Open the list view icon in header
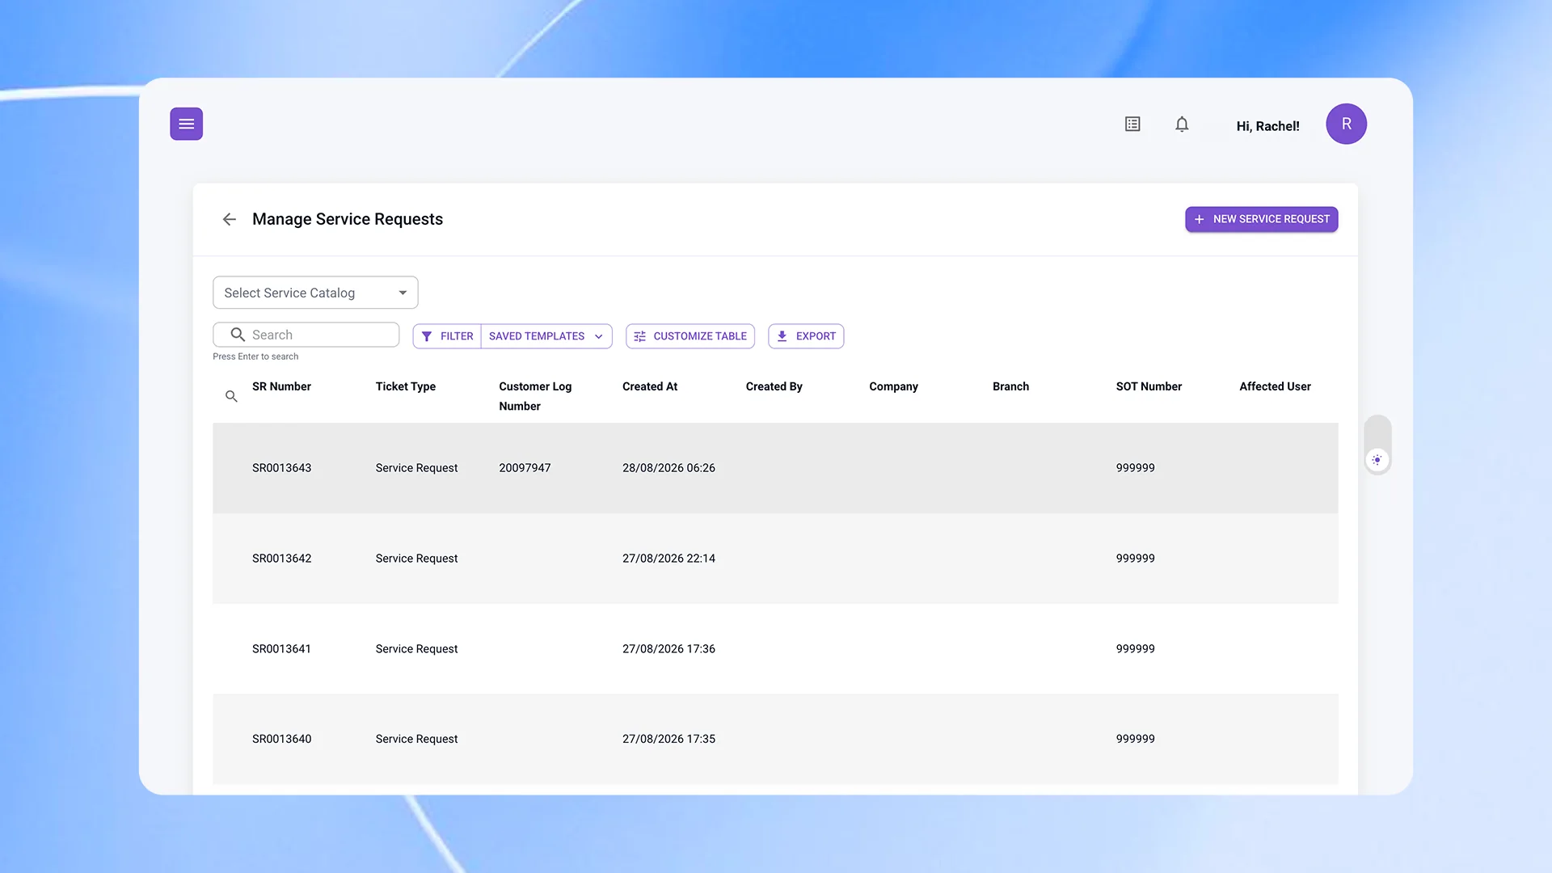This screenshot has width=1552, height=873. pos(1132,124)
